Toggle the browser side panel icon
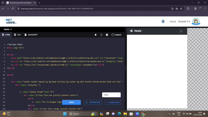The width and height of the screenshot is (208, 117). click(195, 9)
